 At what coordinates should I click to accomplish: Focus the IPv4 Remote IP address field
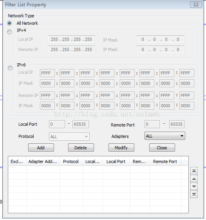(72, 49)
